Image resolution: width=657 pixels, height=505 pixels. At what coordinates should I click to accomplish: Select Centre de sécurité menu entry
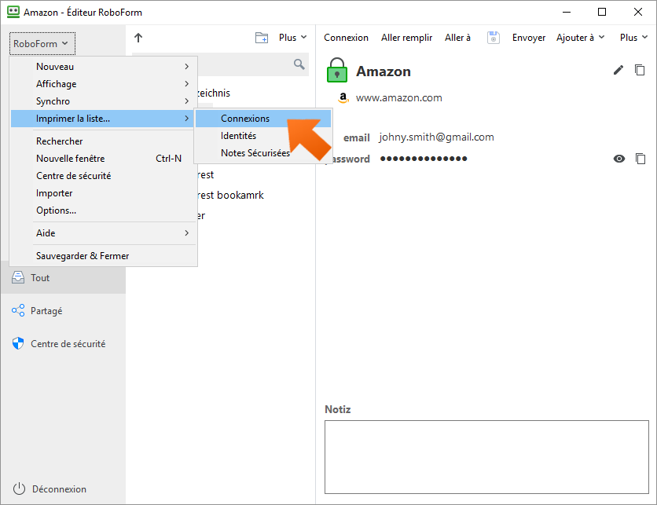[x=104, y=176]
